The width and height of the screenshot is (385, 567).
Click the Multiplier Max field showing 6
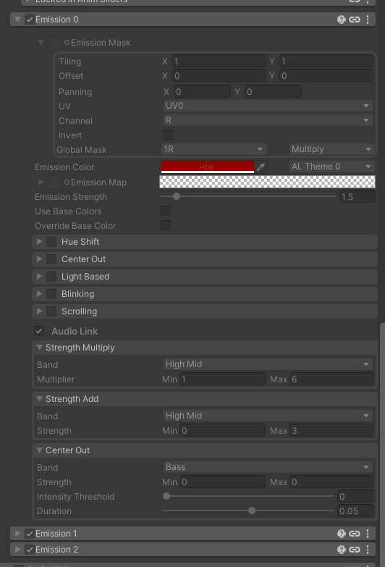tap(331, 379)
